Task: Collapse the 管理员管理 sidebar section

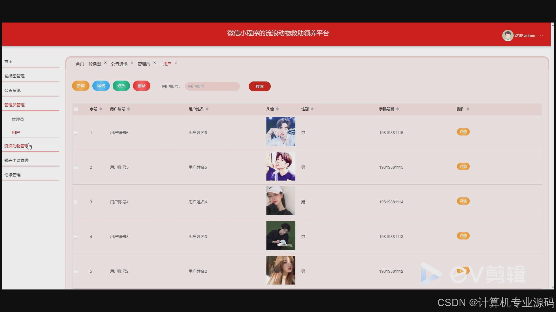Action: tap(14, 105)
